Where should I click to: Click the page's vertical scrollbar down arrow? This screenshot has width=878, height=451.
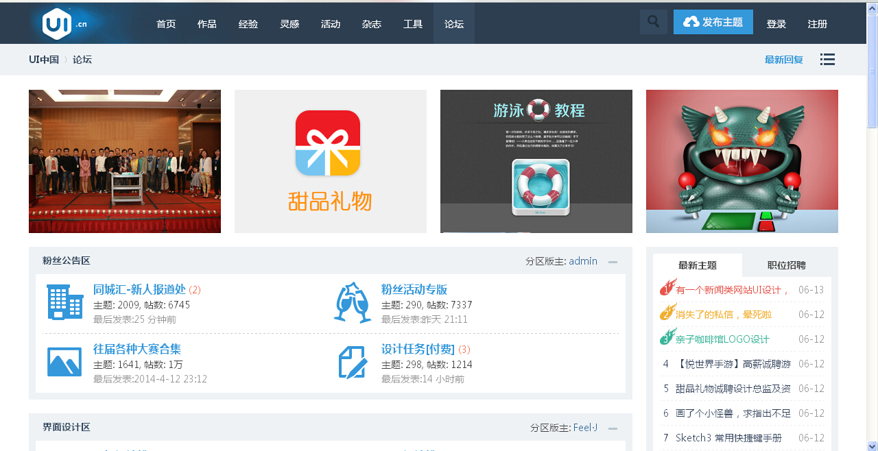click(x=872, y=446)
